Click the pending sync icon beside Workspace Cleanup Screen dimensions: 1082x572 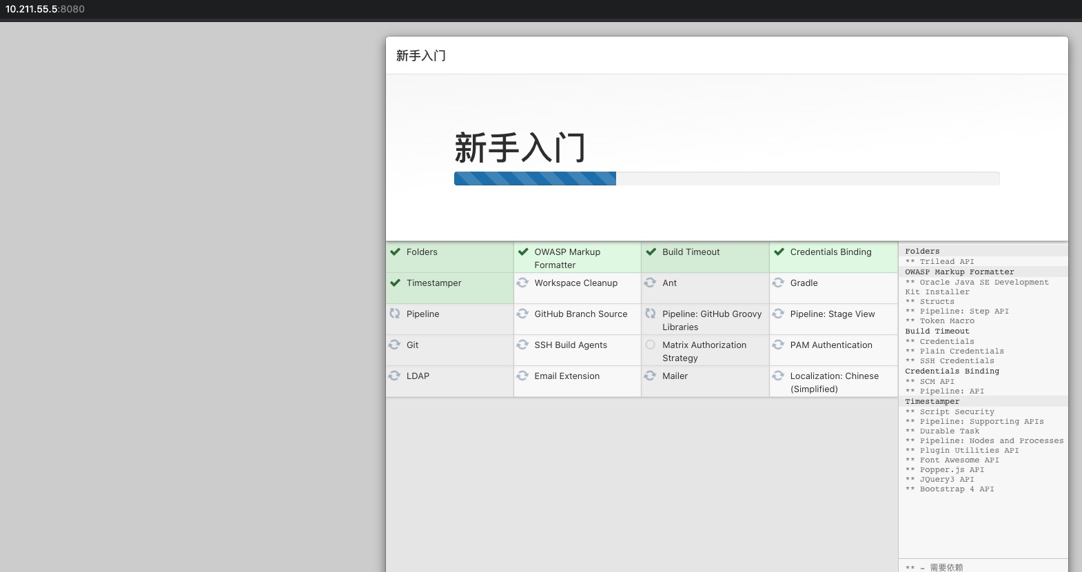tap(522, 283)
